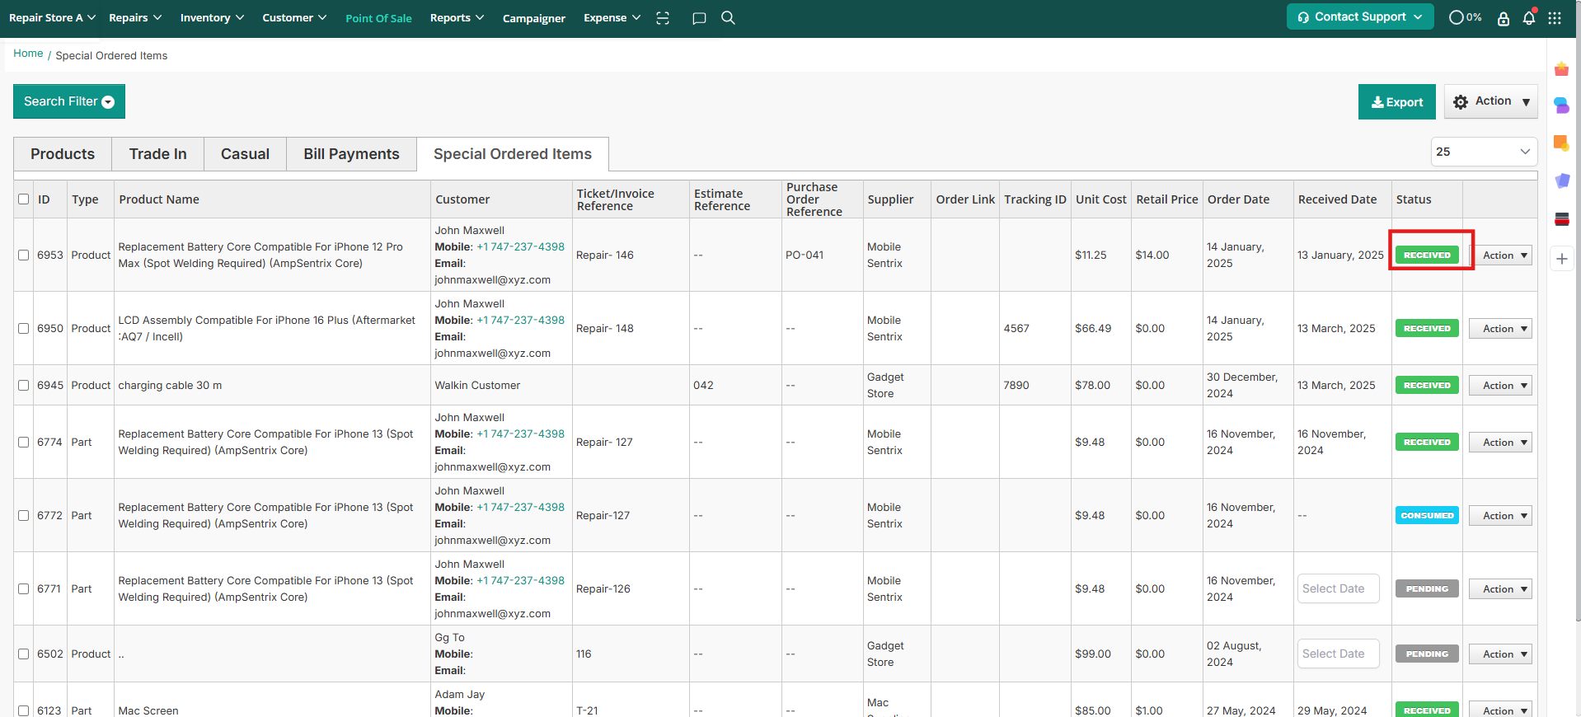Image resolution: width=1581 pixels, height=717 pixels.
Task: Click Select Date field for item 6502
Action: tap(1338, 654)
